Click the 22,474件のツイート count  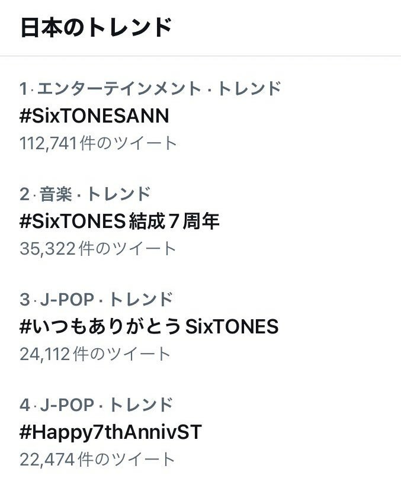[x=97, y=460]
